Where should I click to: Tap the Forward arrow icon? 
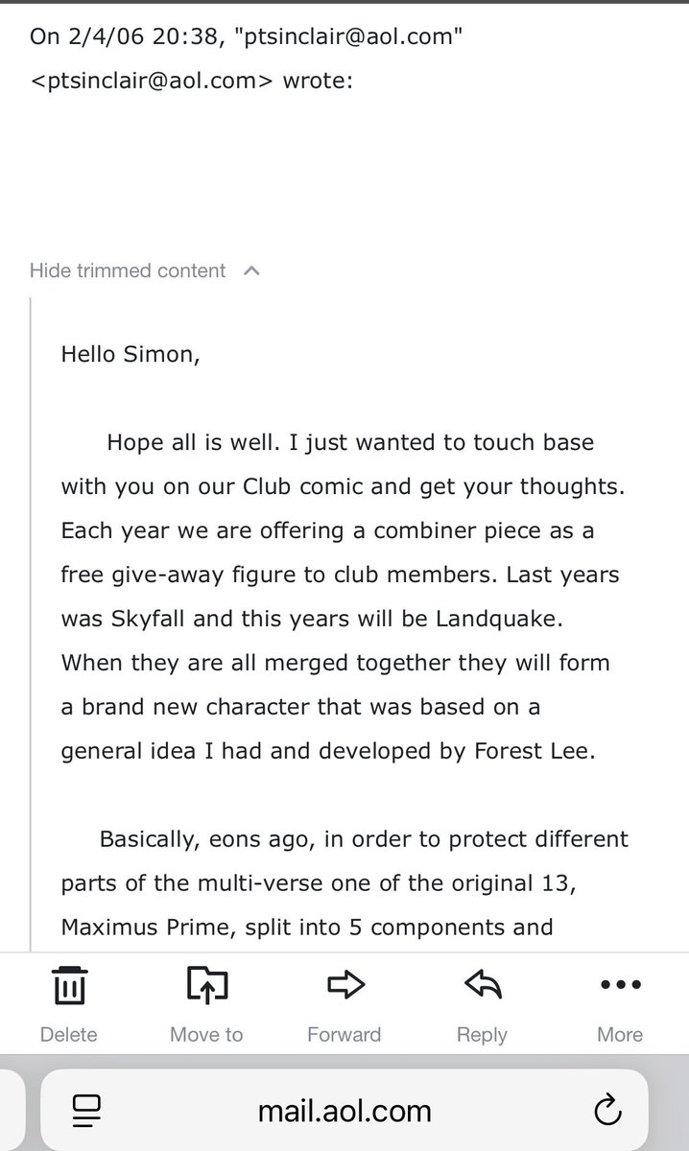pos(344,984)
